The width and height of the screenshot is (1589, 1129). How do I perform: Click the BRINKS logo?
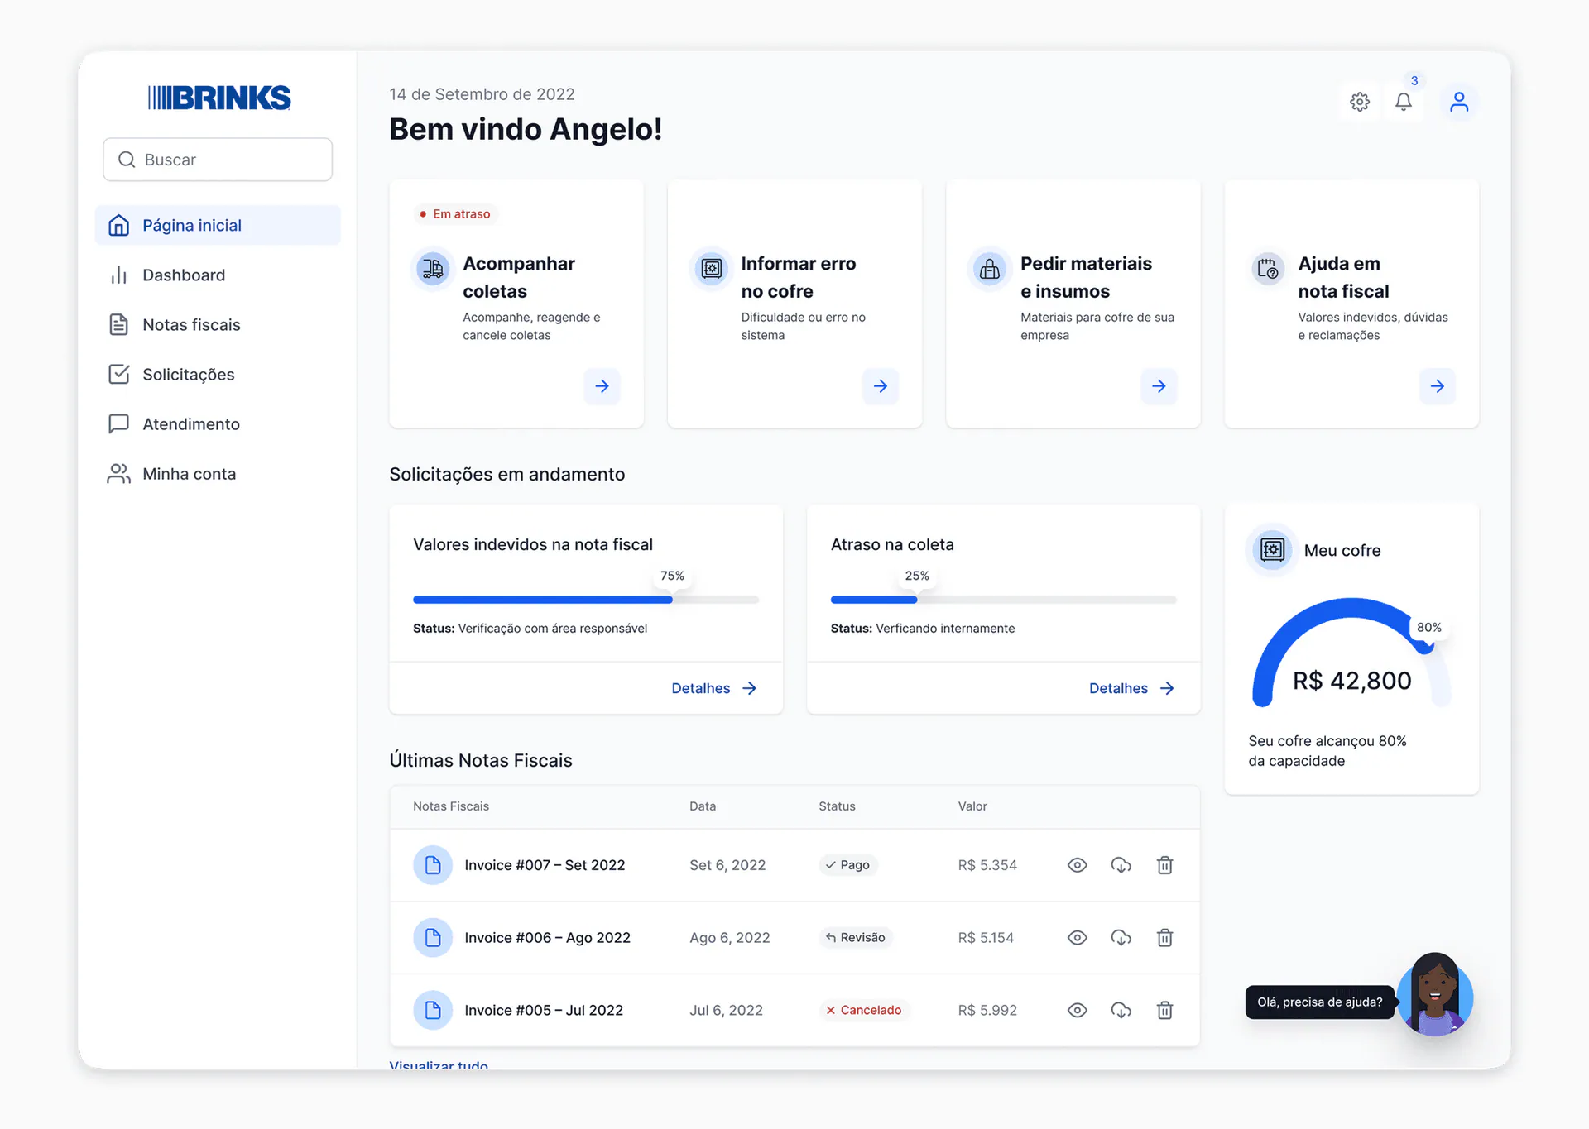click(219, 98)
